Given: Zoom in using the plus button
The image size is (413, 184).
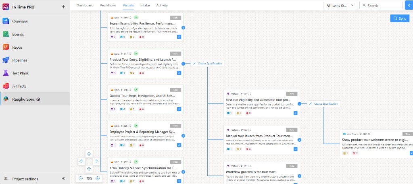Looking at the screenshot, I should [98, 178].
